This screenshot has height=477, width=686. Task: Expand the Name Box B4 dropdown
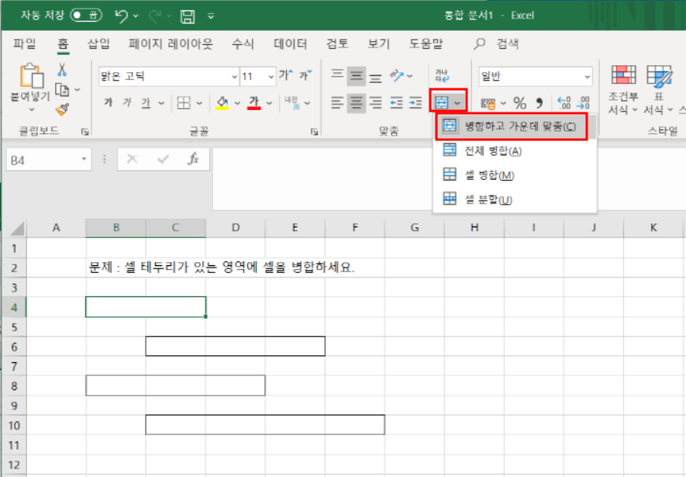84,159
